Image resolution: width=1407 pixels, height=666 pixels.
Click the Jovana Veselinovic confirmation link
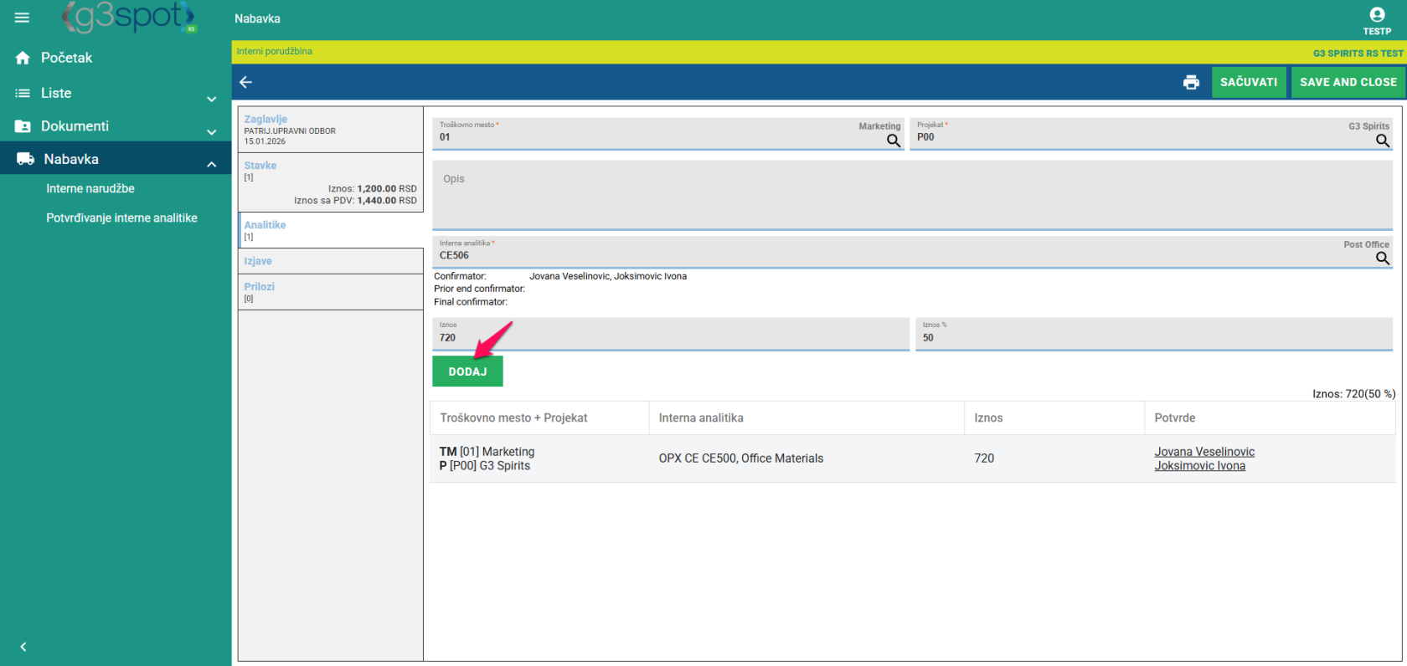pos(1204,452)
